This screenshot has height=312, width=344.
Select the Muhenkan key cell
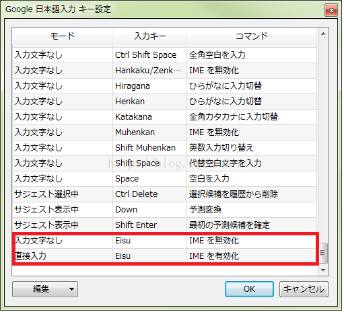pyautogui.click(x=150, y=132)
